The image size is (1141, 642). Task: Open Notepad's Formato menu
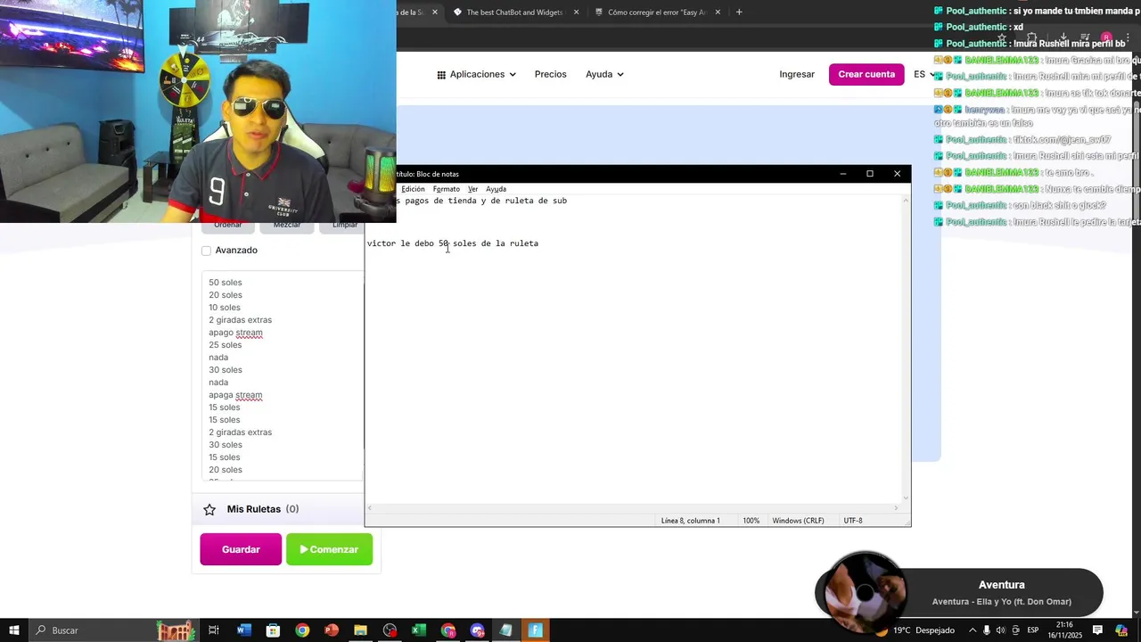(x=447, y=189)
